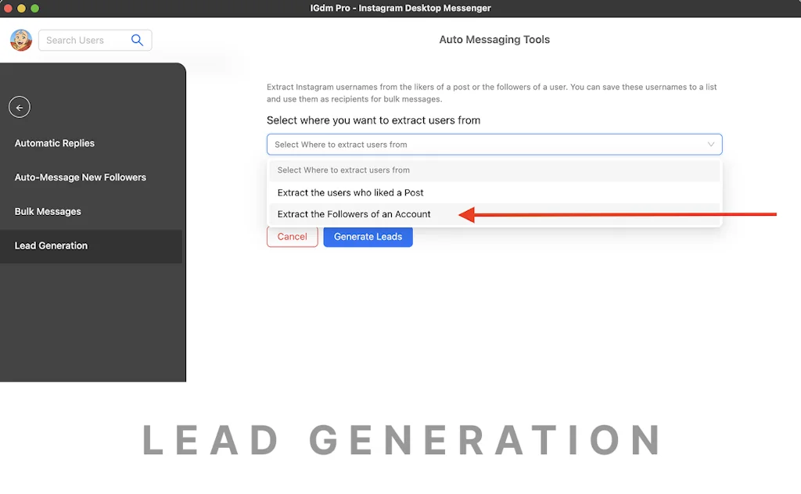Collapse the extract users source dropdown

coord(494,145)
